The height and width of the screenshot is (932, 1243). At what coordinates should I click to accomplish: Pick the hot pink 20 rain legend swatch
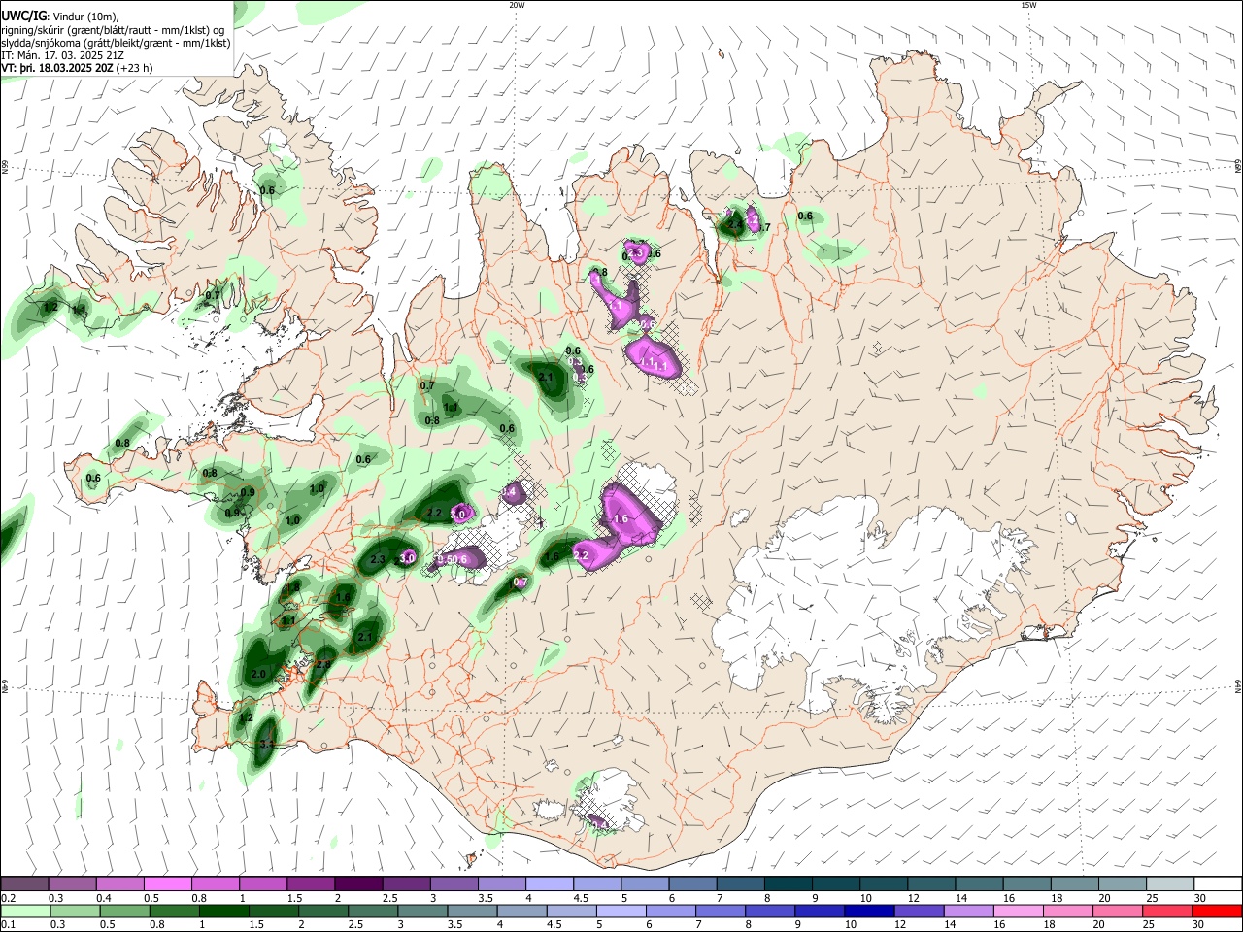coord(1117,911)
